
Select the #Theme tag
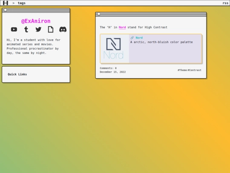pyautogui.click(x=182, y=70)
